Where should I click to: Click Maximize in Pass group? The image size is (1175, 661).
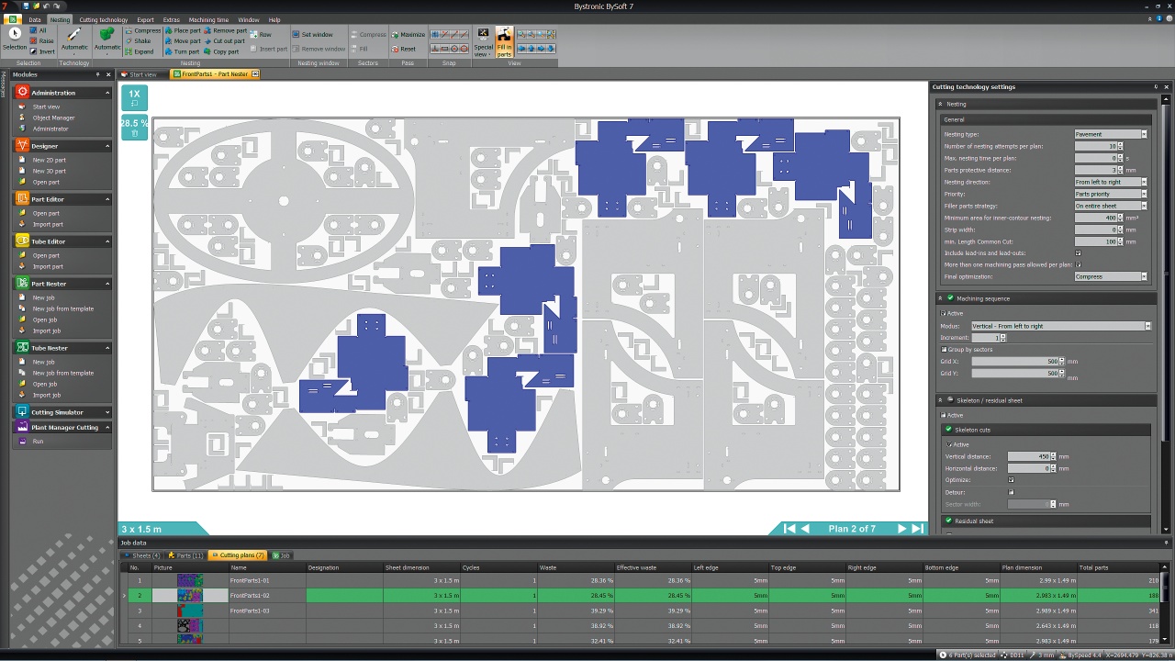[408, 34]
